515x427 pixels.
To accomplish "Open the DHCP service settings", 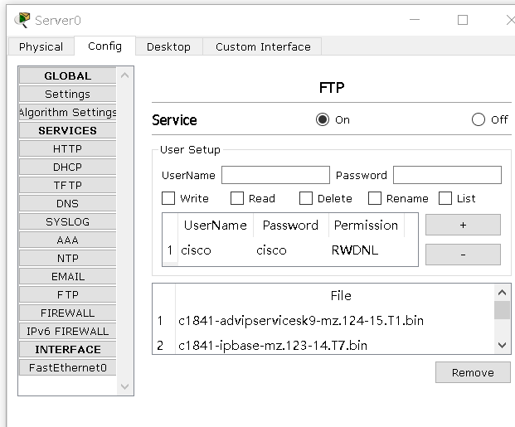I will click(67, 167).
